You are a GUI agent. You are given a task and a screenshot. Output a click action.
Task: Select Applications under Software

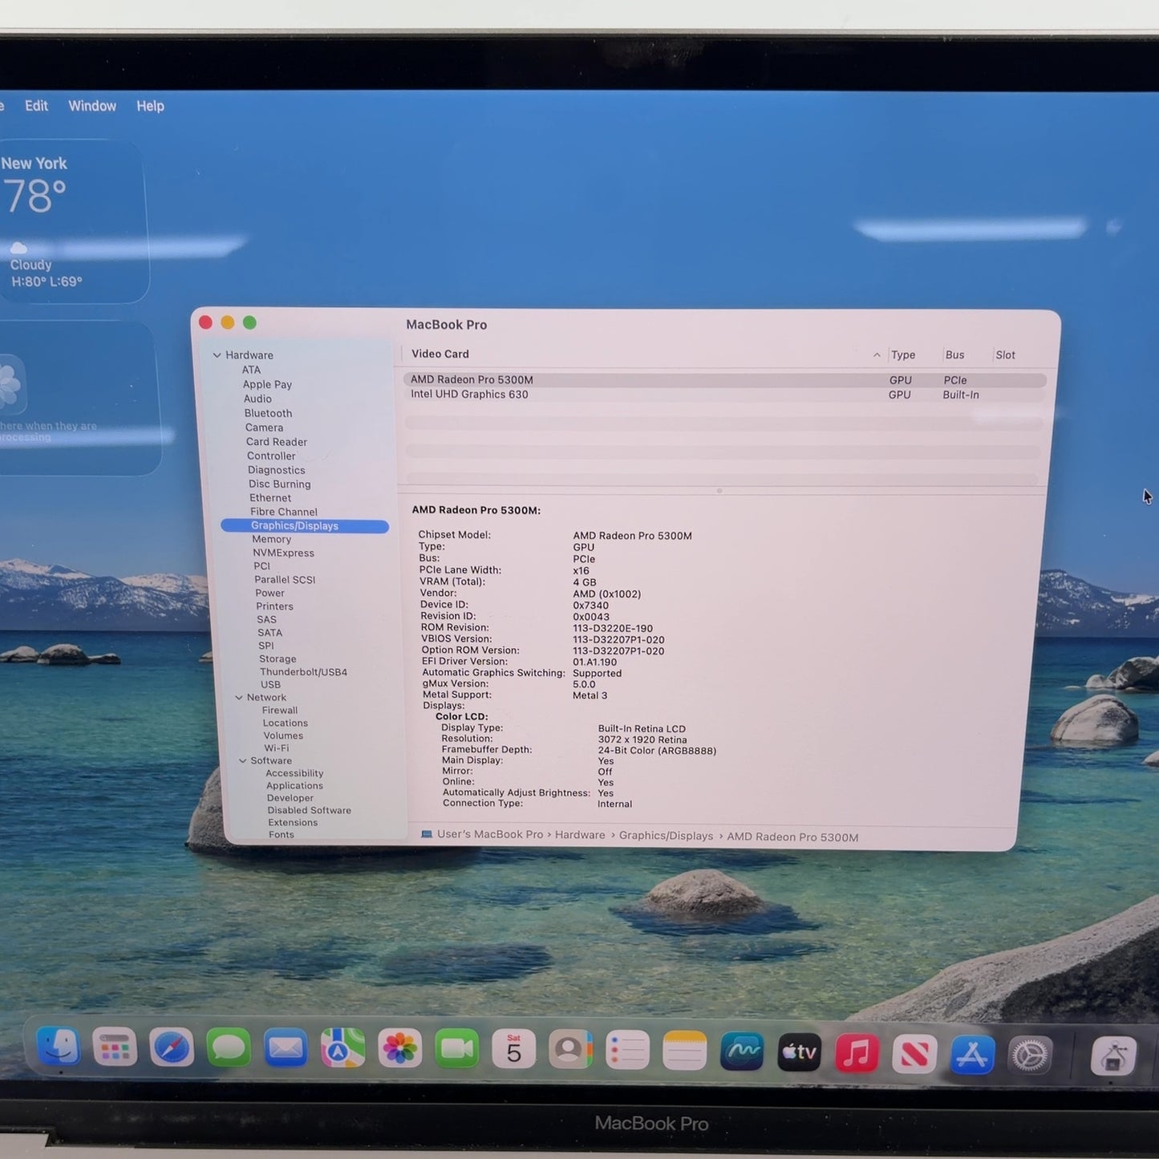coord(294,786)
